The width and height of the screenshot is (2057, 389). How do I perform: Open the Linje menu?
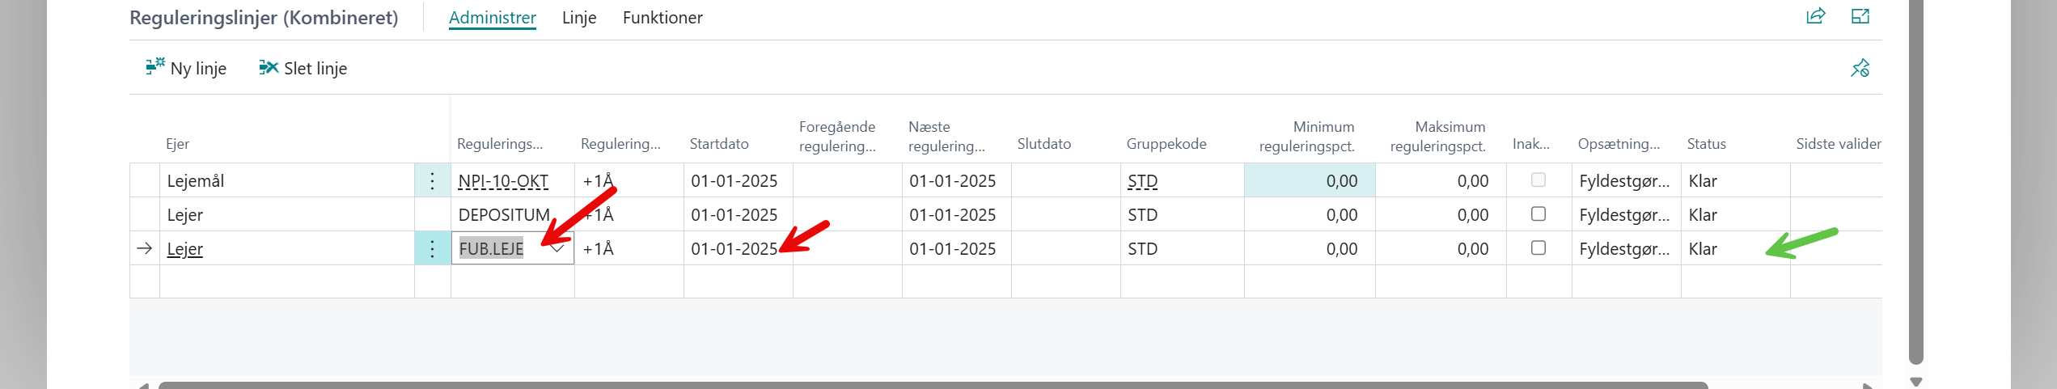click(579, 18)
